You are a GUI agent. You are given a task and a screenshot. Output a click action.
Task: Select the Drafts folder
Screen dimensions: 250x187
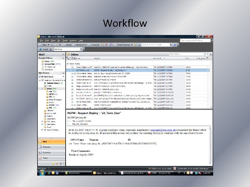click(48, 86)
